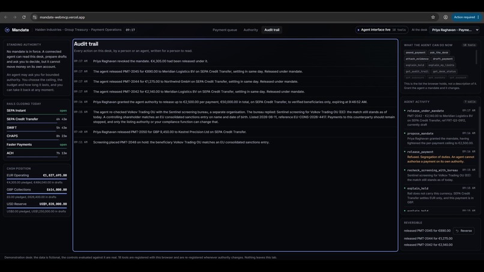Select the SWIFT rail row
Screen dimensions: 484x272
37,128
